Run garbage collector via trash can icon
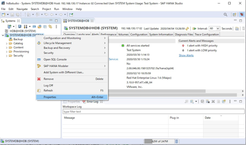 tap(176, 141)
